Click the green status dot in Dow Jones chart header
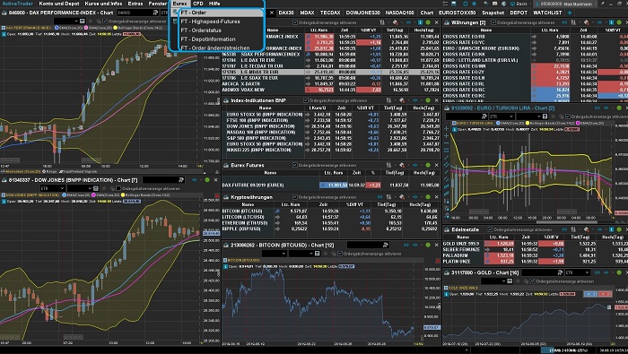Image resolution: width=628 pixels, height=354 pixels. (x=207, y=180)
